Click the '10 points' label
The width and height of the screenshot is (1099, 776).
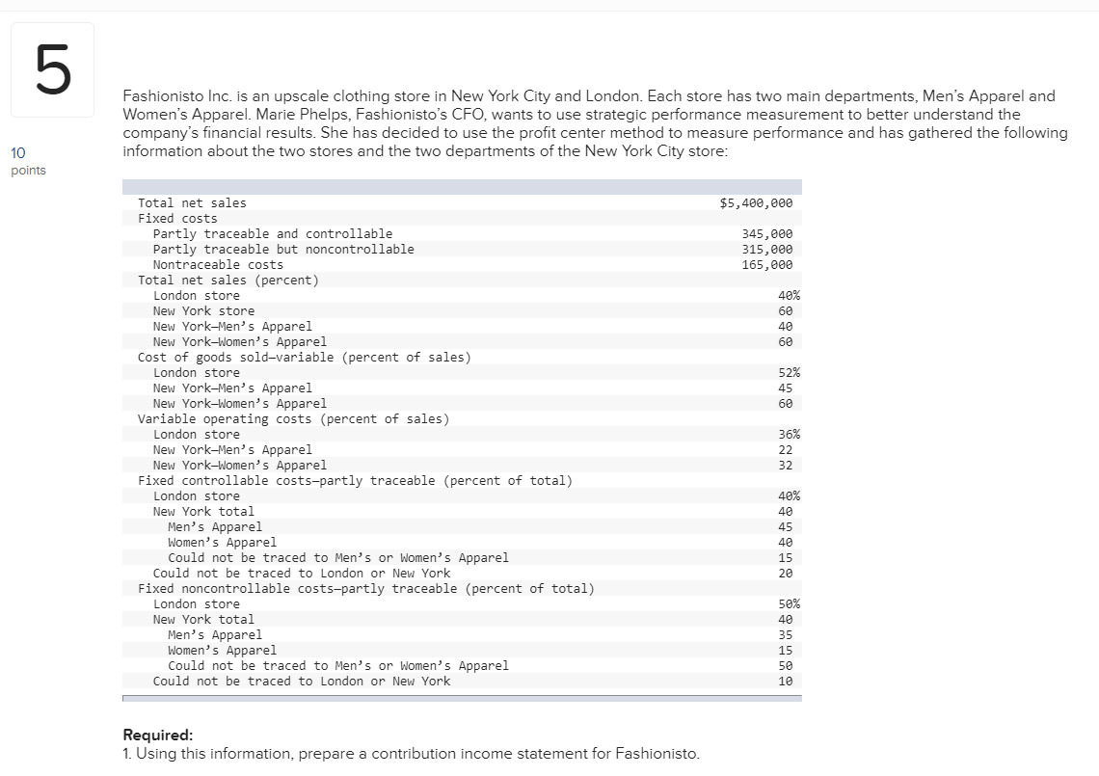click(x=28, y=161)
